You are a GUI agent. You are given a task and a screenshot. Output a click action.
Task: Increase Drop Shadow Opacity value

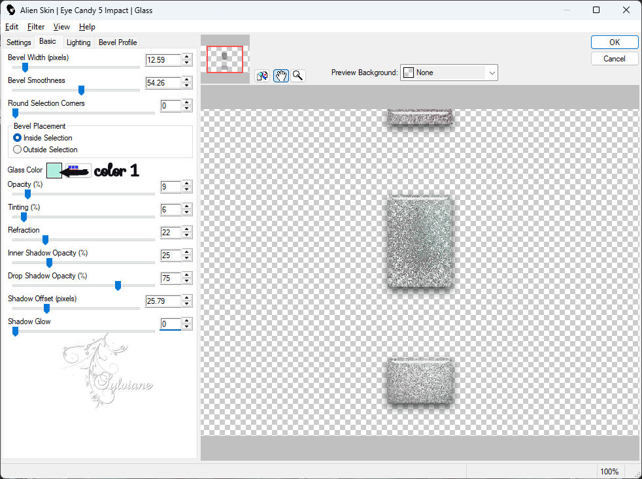[x=187, y=276]
